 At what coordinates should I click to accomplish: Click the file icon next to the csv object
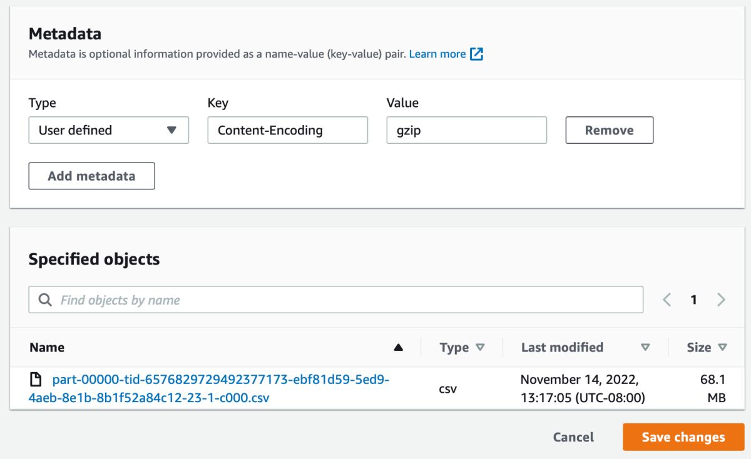click(x=37, y=379)
